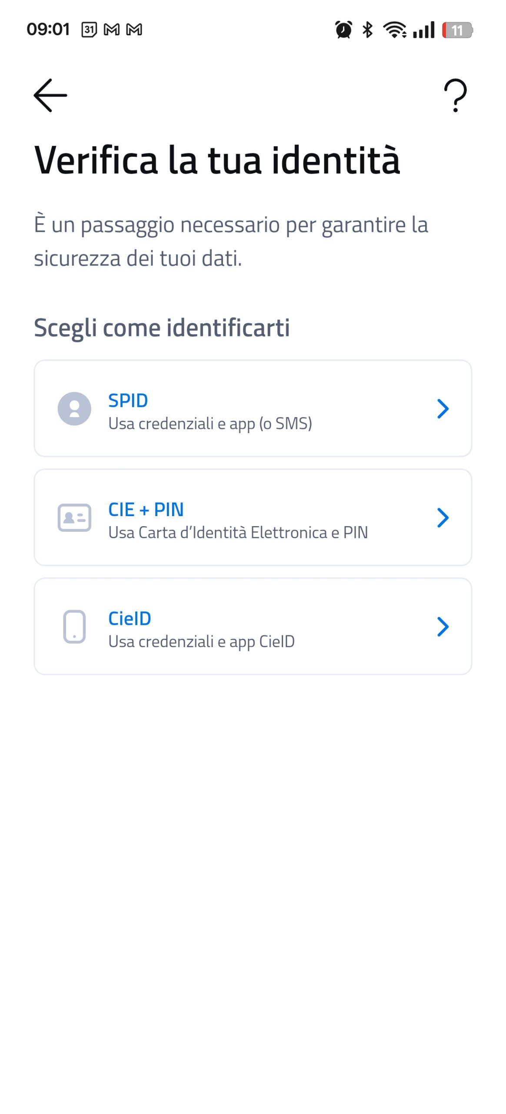This screenshot has width=506, height=1114.
Task: Tap the Wi-Fi signal status icon
Action: click(x=395, y=30)
